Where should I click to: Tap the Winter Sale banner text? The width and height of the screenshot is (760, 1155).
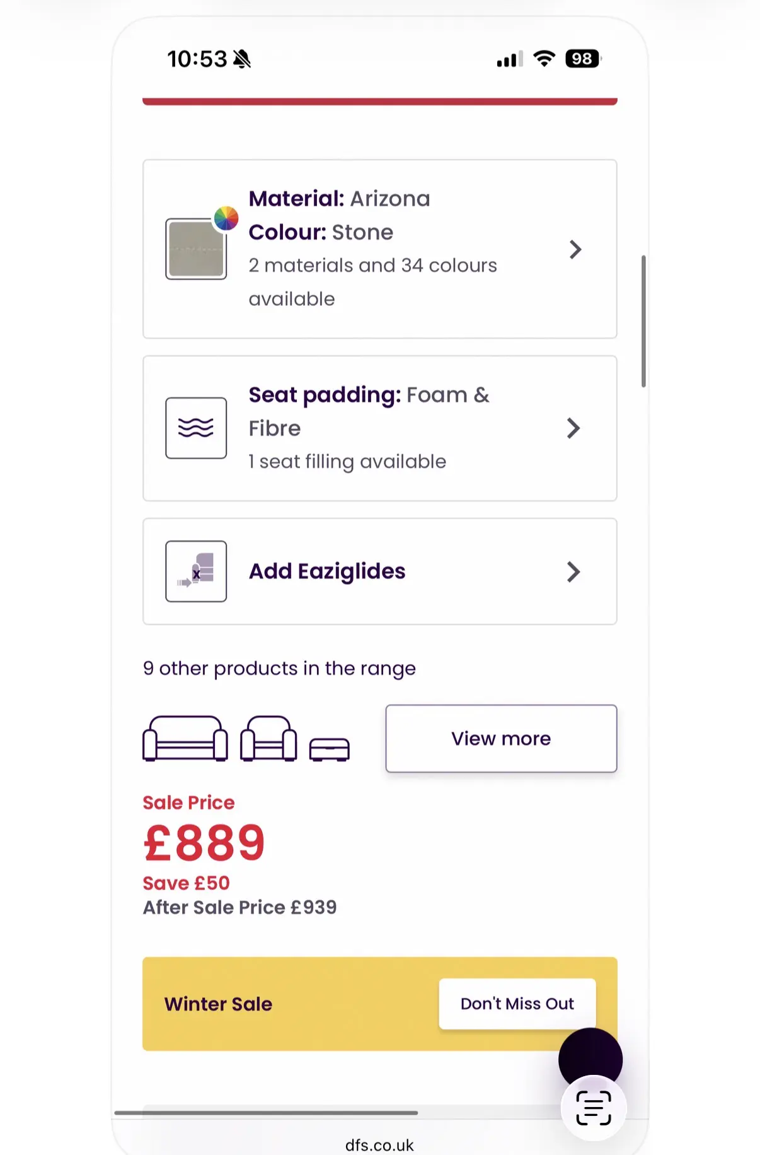[x=219, y=1004]
